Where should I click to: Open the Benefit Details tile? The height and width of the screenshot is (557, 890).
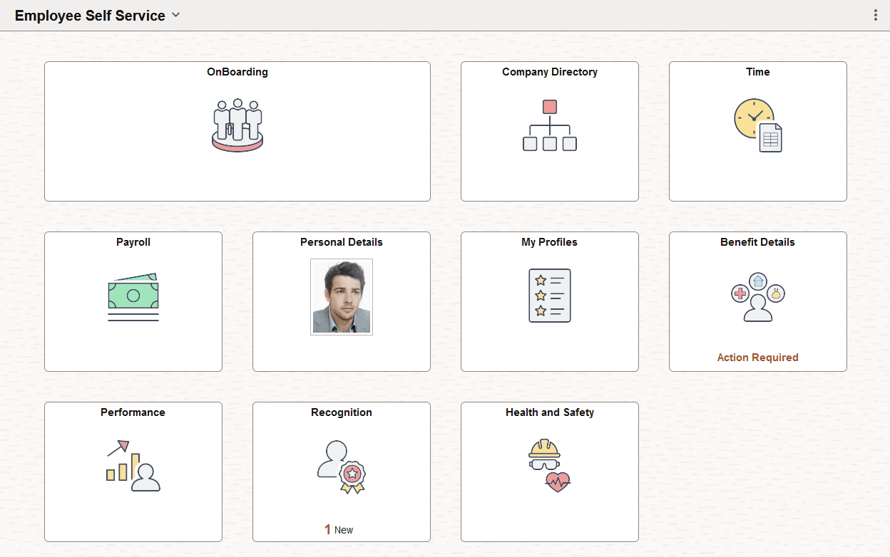tap(757, 301)
